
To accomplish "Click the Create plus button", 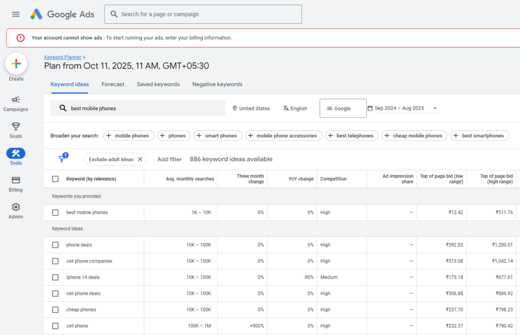I will pos(16,63).
